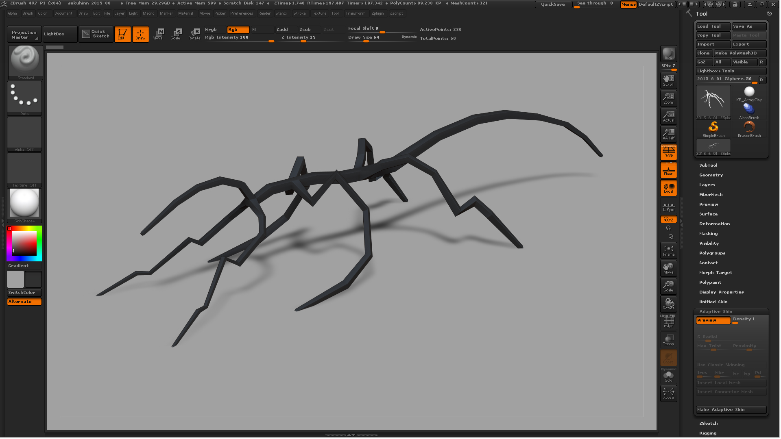Screen dimensions: 781x439
Task: Select the KP_ArmyClay tool
Action: tap(749, 94)
